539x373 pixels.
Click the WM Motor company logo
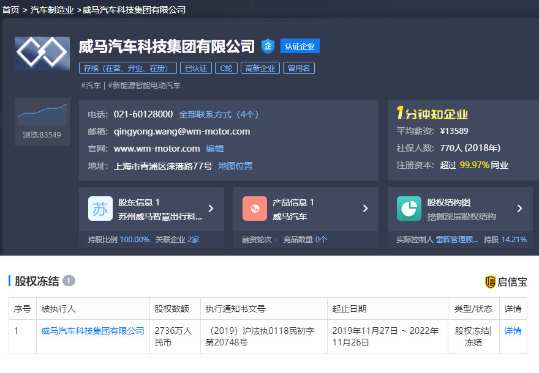coord(42,53)
